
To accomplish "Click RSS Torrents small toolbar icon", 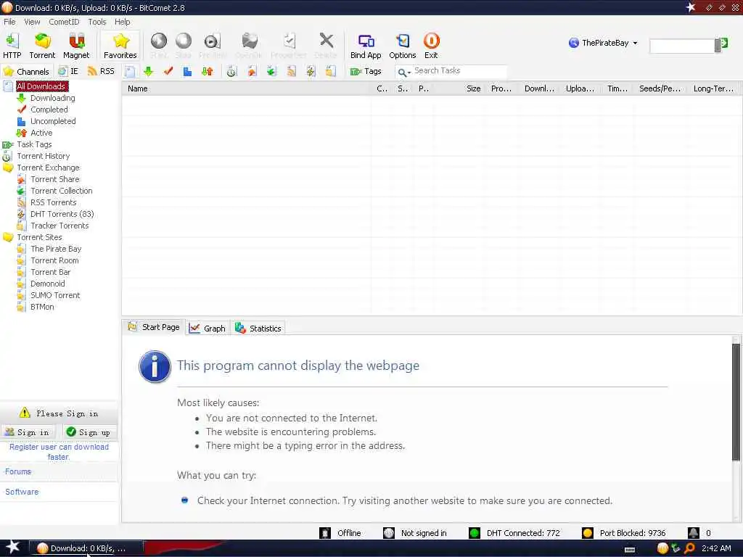I will (x=291, y=72).
